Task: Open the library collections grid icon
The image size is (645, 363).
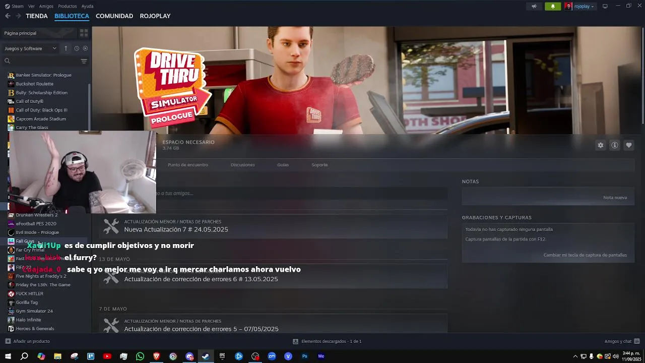Action: (x=84, y=33)
